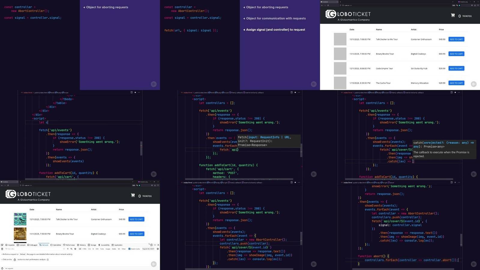The width and height of the screenshot is (480, 270).
Task: Toggle the Fonts request filter
Action: tap(102, 249)
